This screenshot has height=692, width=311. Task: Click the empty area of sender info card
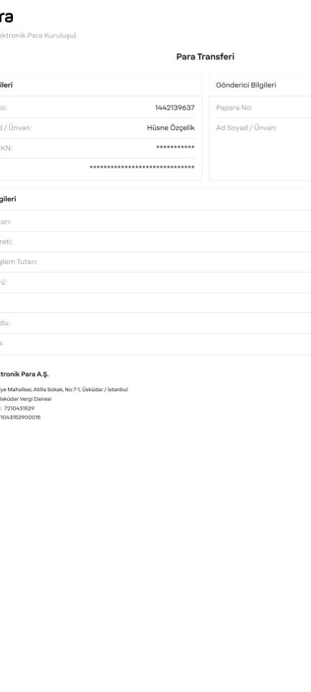260,157
